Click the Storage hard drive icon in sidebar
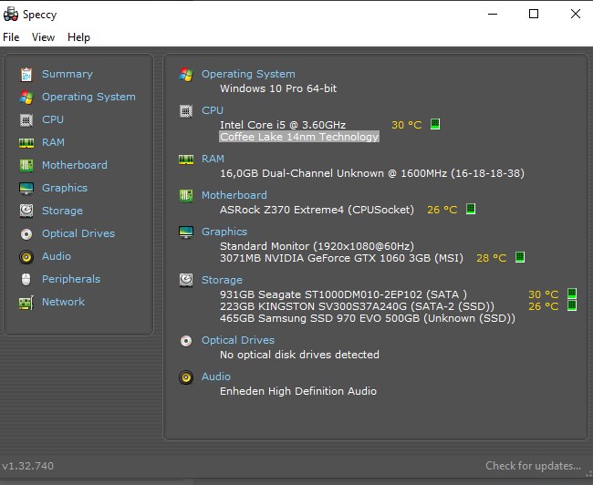This screenshot has width=593, height=485. pos(26,211)
